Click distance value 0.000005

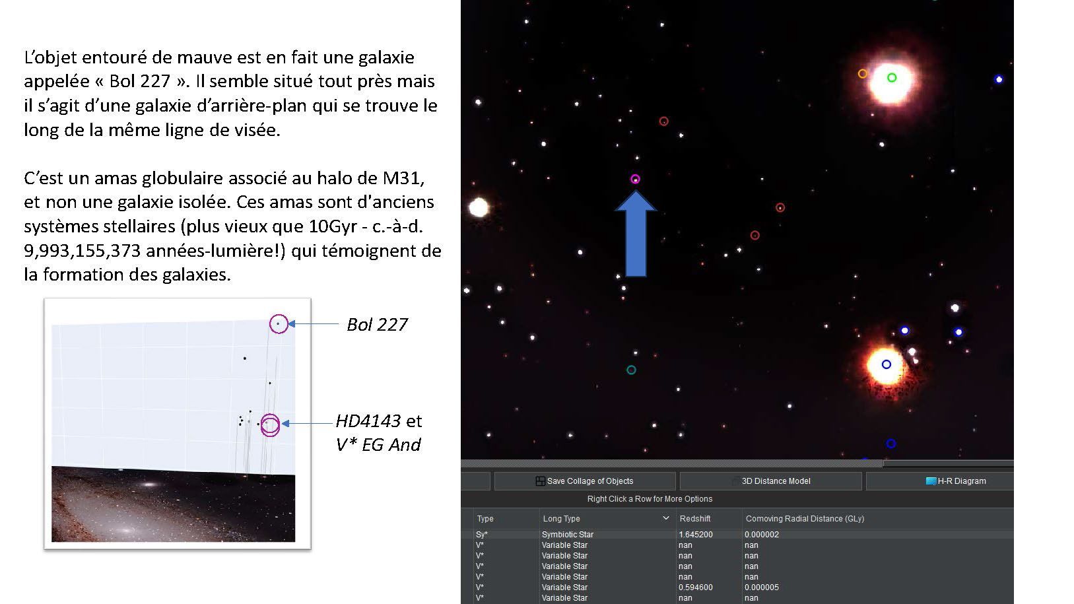pyautogui.click(x=762, y=587)
